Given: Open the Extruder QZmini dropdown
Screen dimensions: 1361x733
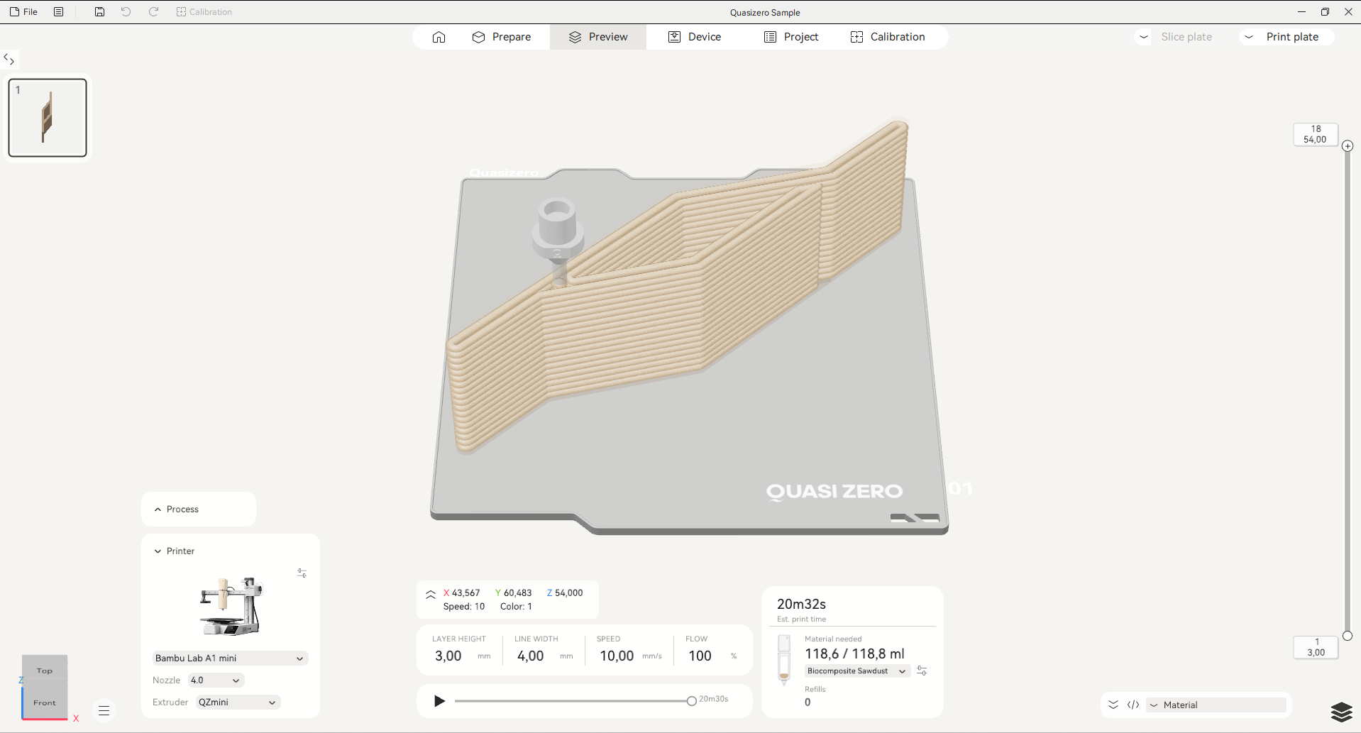Looking at the screenshot, I should (238, 702).
